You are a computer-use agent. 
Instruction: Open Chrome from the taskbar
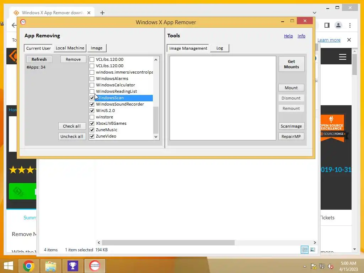point(29,266)
